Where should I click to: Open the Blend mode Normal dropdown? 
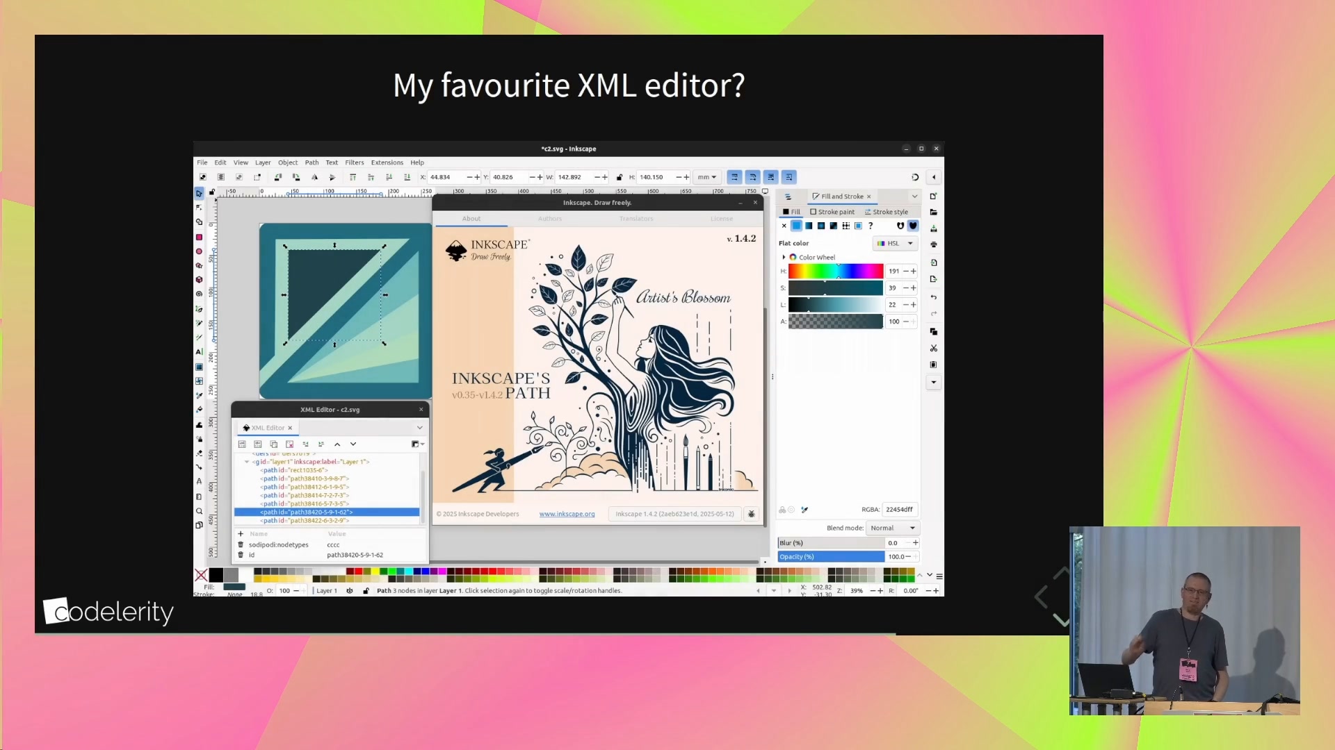coord(893,528)
